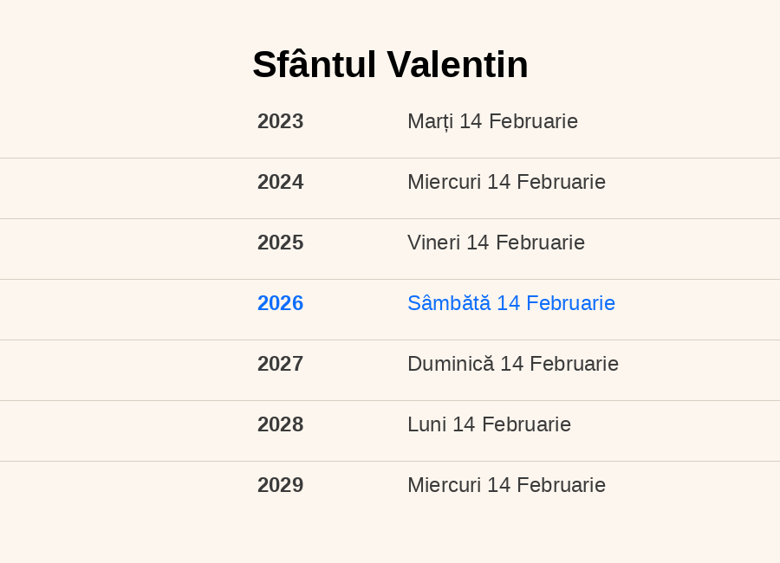The width and height of the screenshot is (780, 563).
Task: Select the 2023 year label
Action: pos(280,121)
